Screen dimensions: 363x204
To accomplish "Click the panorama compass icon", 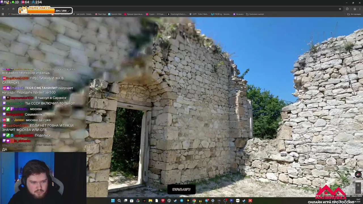I will pos(358,175).
